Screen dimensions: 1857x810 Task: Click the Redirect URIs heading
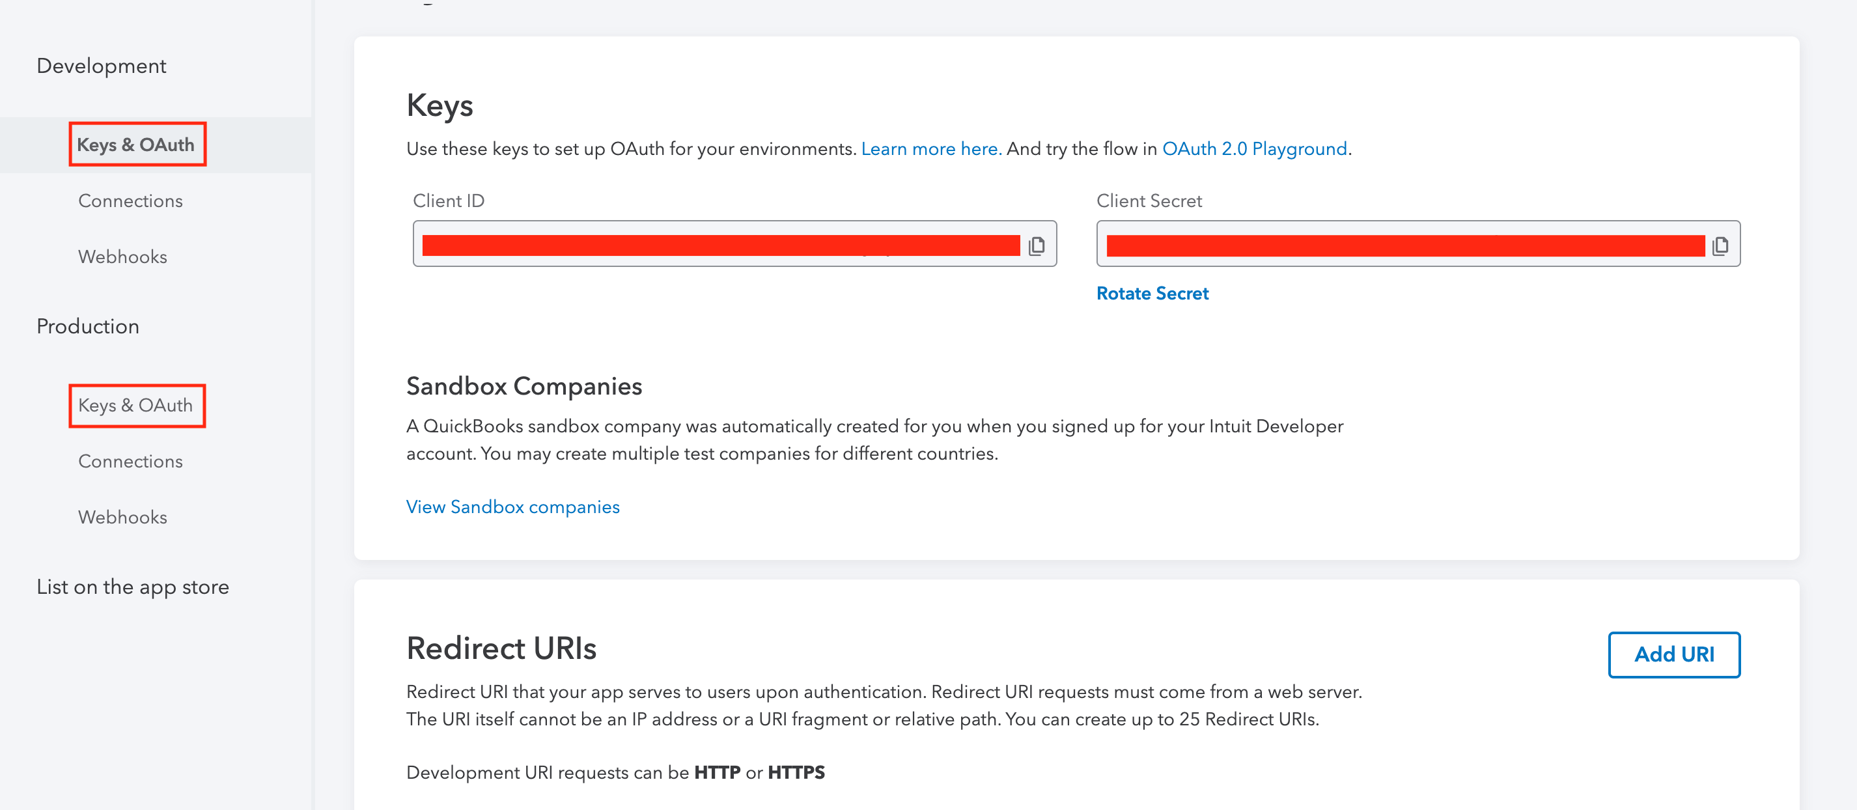point(501,648)
